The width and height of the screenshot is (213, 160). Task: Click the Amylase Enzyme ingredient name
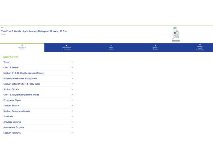pos(12,122)
